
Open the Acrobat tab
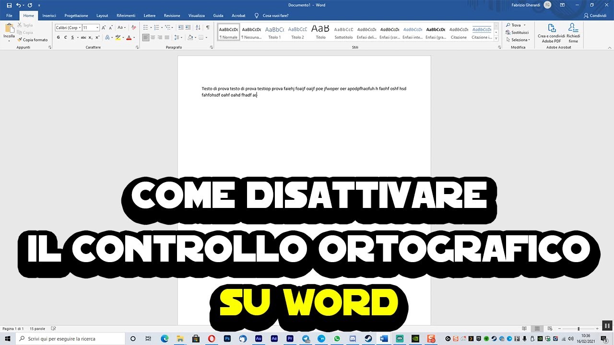click(238, 15)
